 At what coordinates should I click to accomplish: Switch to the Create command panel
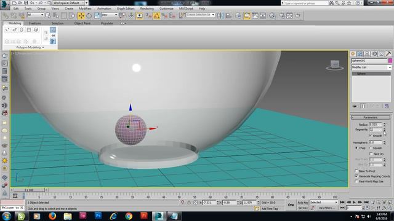click(x=353, y=54)
